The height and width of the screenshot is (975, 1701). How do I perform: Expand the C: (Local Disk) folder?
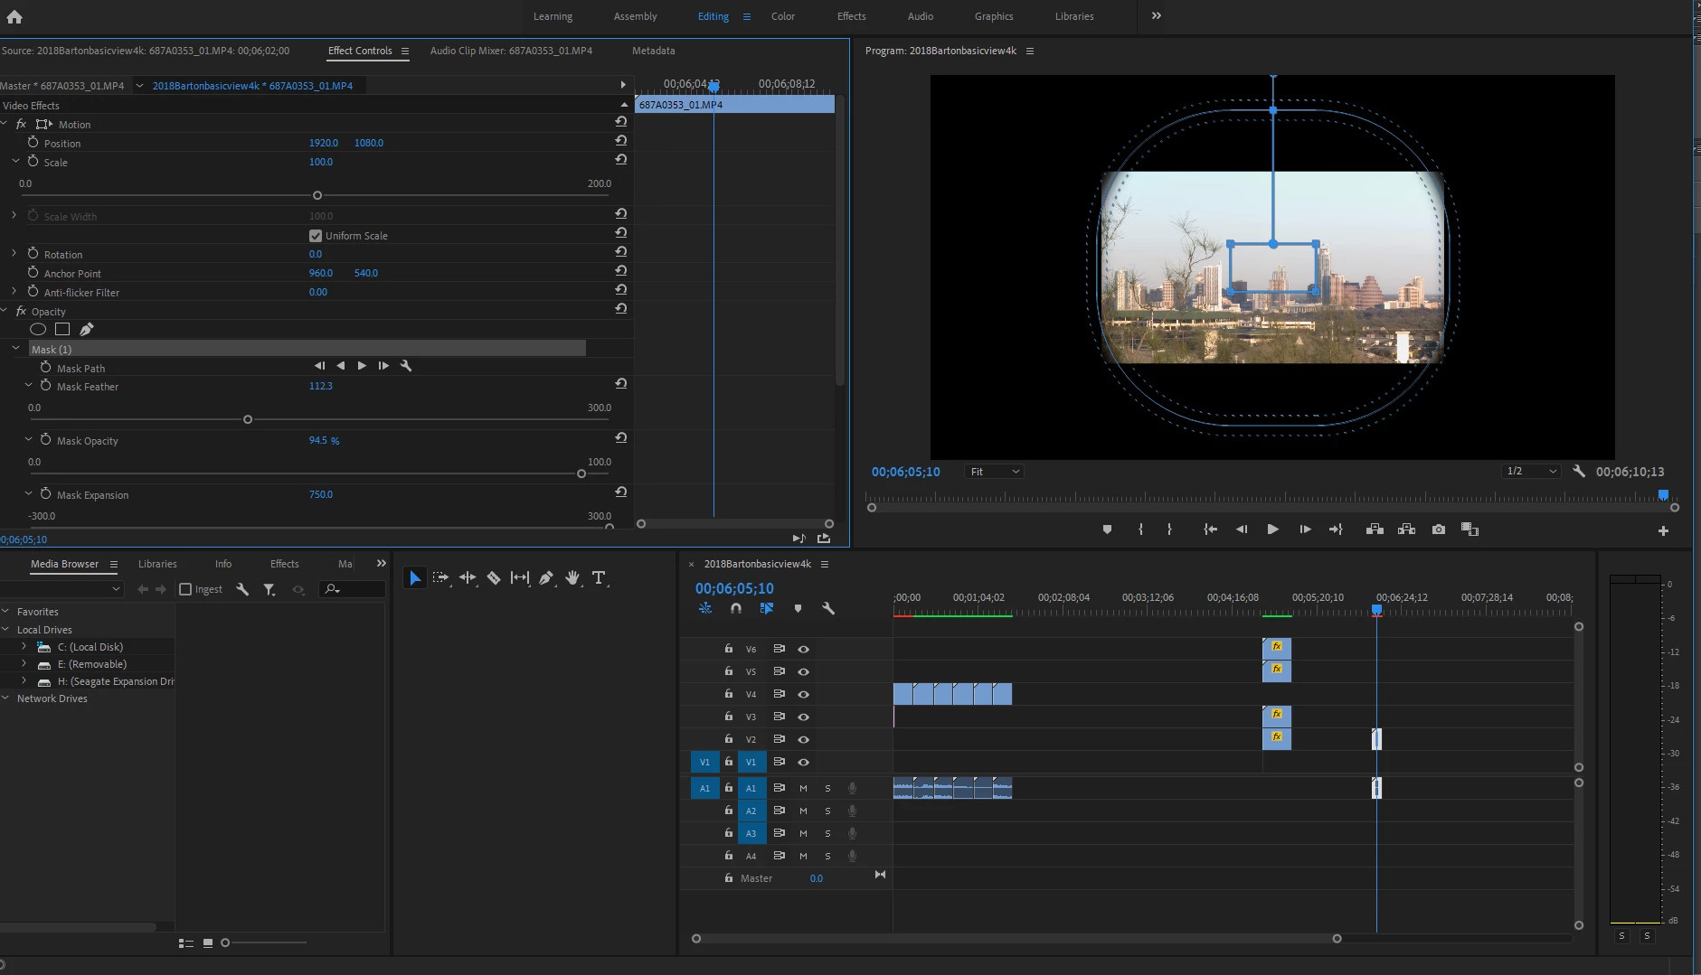24,647
